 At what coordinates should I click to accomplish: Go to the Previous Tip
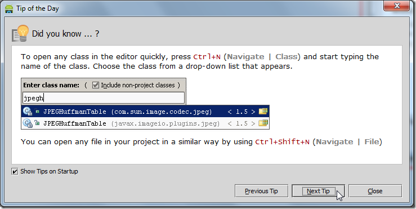[261, 191]
